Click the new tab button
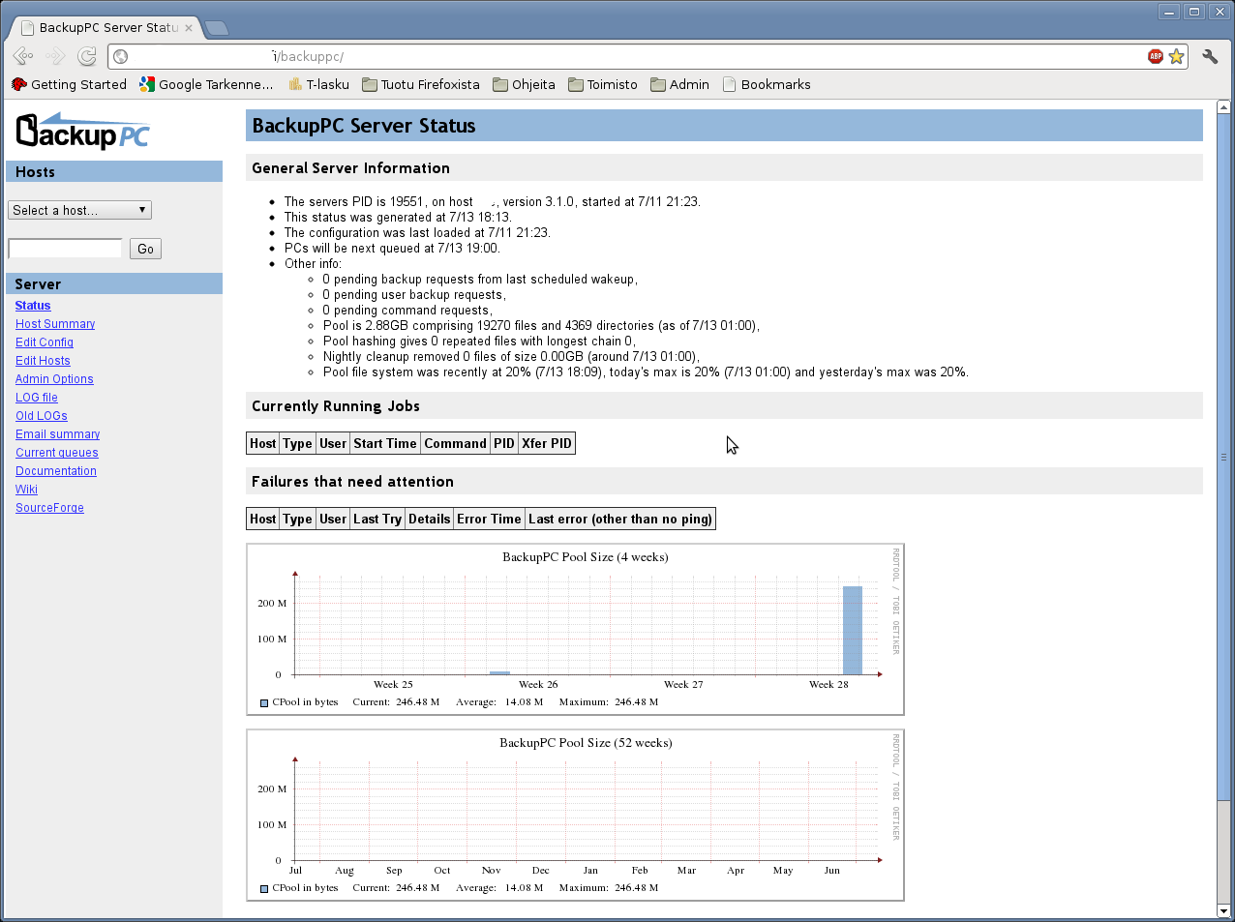Viewport: 1235px width, 922px height. [x=217, y=28]
